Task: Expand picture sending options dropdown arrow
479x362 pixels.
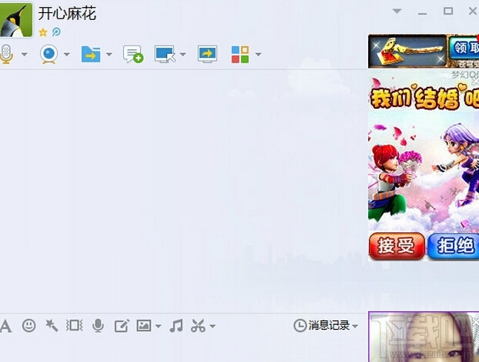Action: (158, 327)
